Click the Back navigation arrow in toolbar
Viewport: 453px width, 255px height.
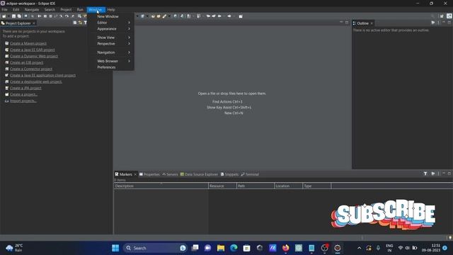pos(220,16)
